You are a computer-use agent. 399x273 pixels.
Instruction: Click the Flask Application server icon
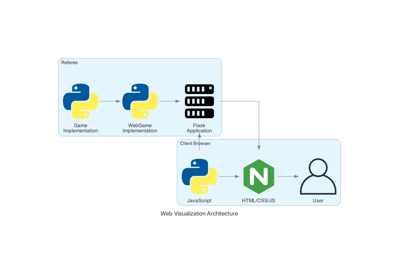point(199,101)
